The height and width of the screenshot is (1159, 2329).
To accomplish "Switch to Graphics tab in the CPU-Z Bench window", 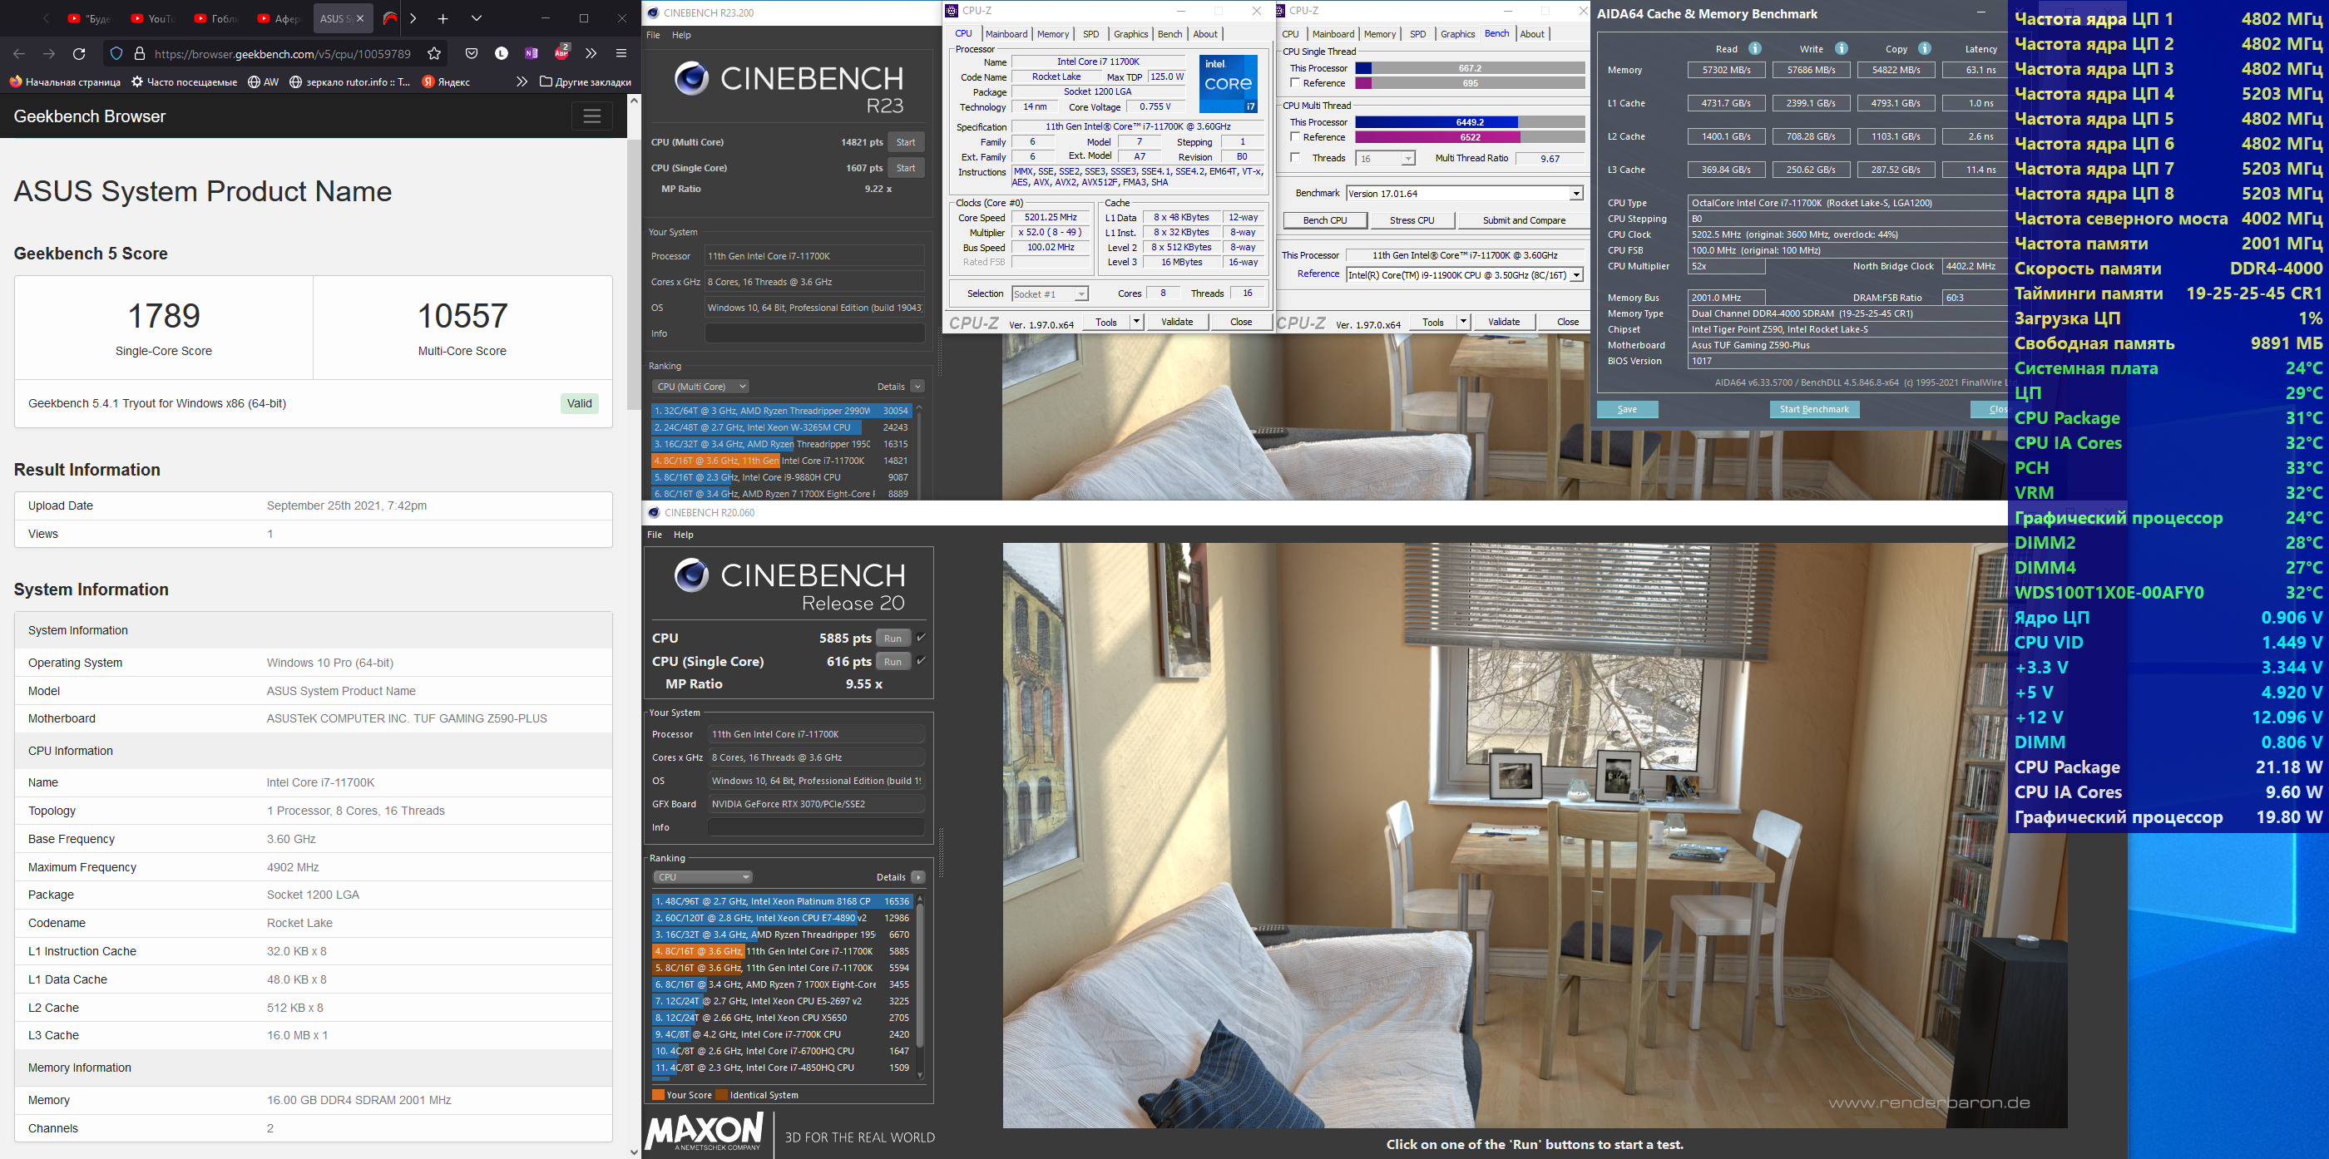I will coord(1457,34).
